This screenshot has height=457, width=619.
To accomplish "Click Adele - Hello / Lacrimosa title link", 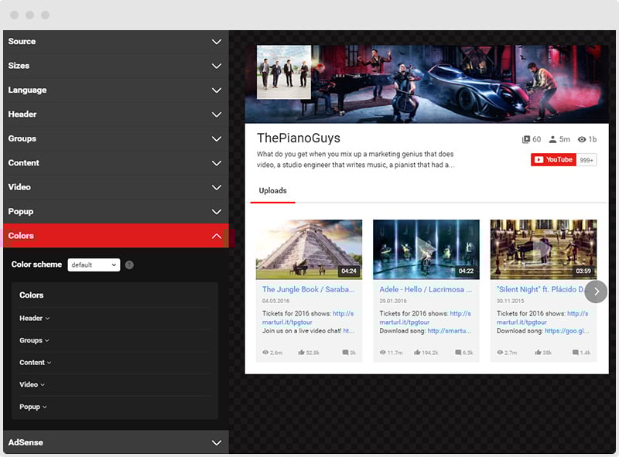I will [426, 289].
